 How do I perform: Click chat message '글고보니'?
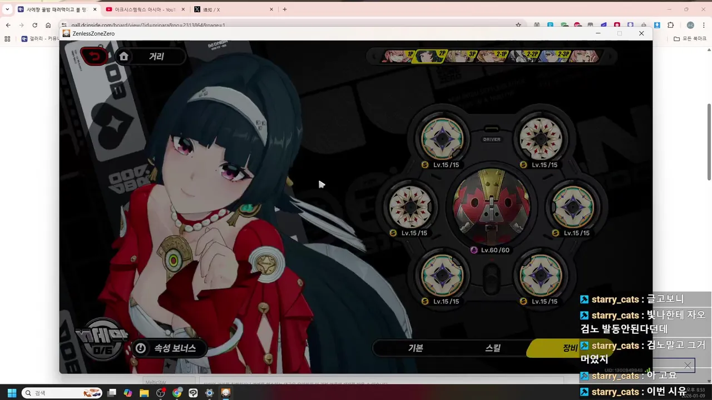tap(665, 299)
